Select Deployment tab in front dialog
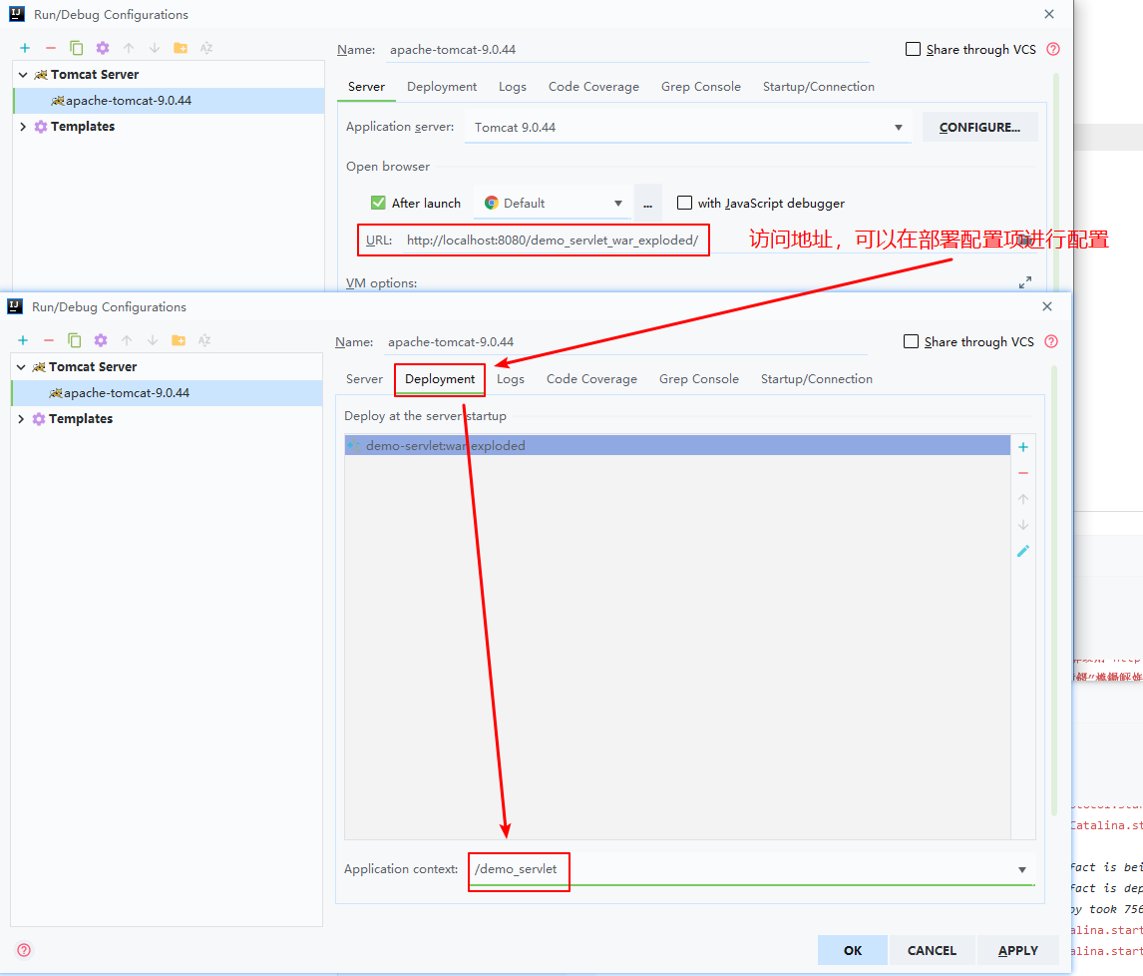This screenshot has height=976, width=1143. [x=440, y=379]
